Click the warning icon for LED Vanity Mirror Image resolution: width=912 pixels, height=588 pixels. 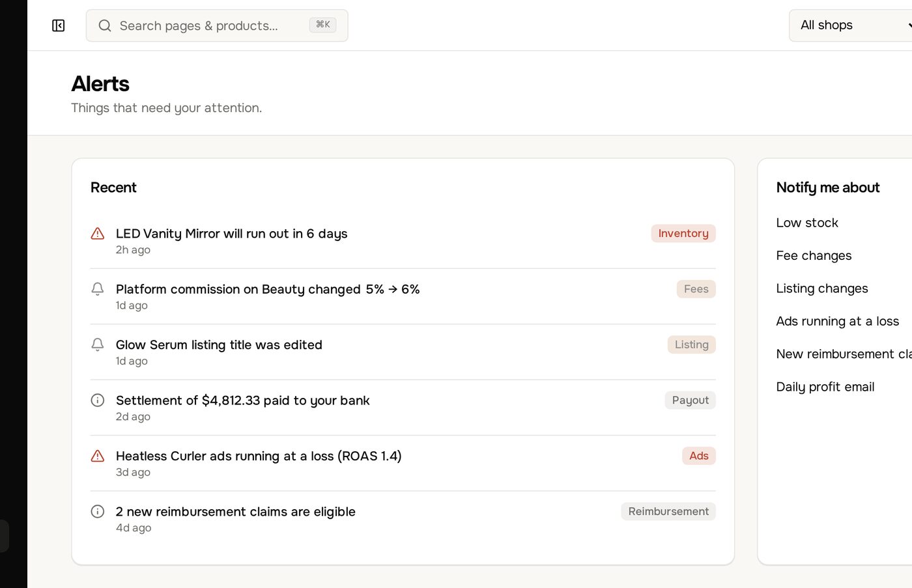[98, 233]
